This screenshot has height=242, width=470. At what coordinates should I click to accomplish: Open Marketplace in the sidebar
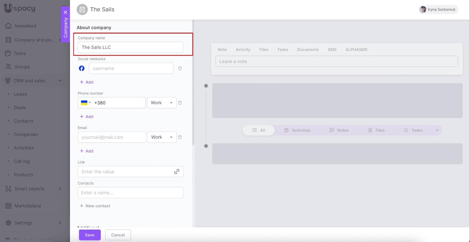click(x=28, y=206)
